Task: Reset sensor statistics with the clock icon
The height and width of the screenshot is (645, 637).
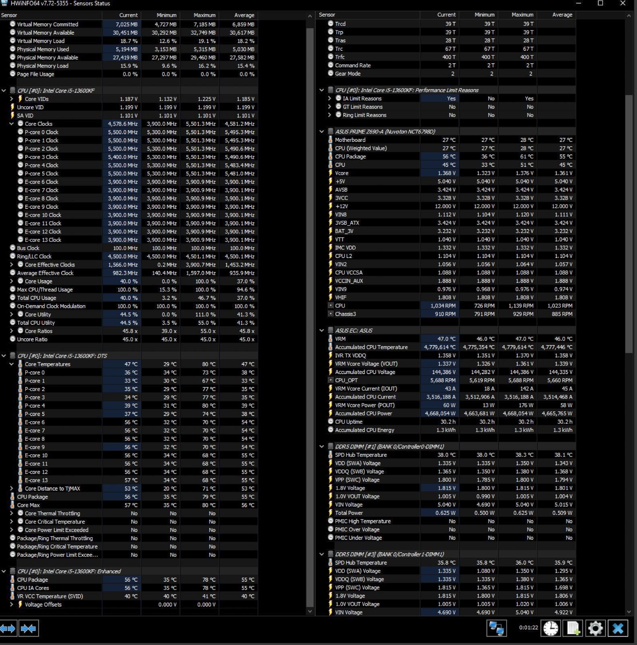Action: (x=550, y=628)
